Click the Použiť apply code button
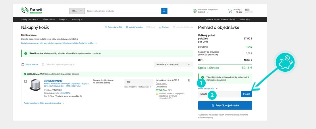 click(x=246, y=94)
